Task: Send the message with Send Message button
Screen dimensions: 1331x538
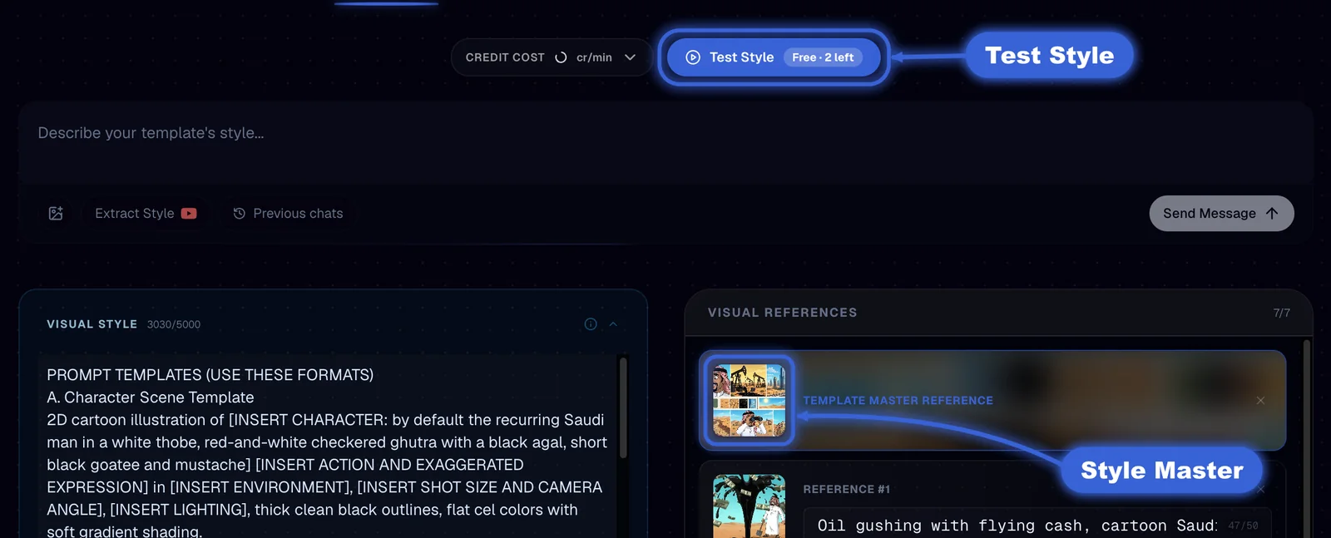Action: pos(1221,214)
